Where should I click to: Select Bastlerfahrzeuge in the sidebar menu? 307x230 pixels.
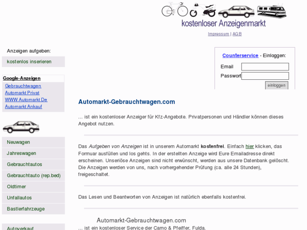coord(33,209)
